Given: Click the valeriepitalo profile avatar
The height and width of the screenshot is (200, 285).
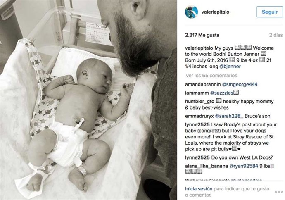Looking at the screenshot, I should pyautogui.click(x=191, y=12).
